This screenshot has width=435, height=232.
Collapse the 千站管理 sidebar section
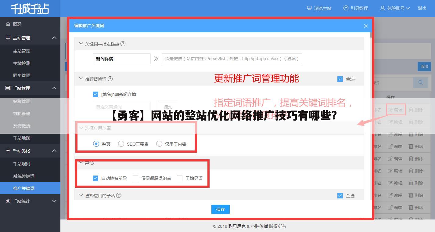coord(54,88)
